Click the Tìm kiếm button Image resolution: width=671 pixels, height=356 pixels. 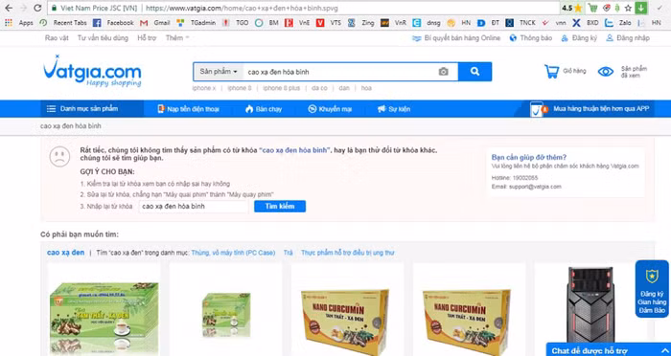pos(280,207)
